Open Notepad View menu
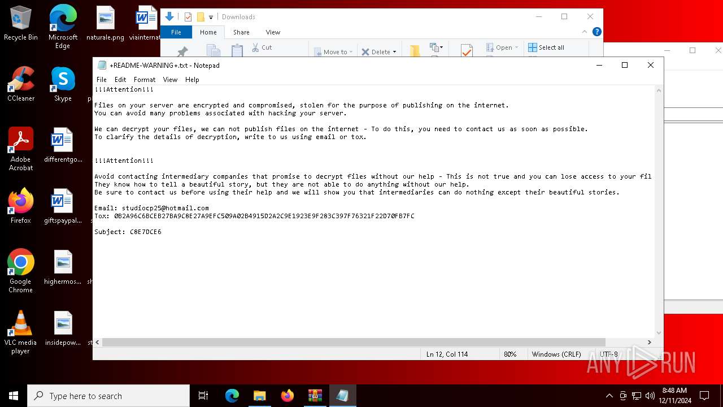 170,80
